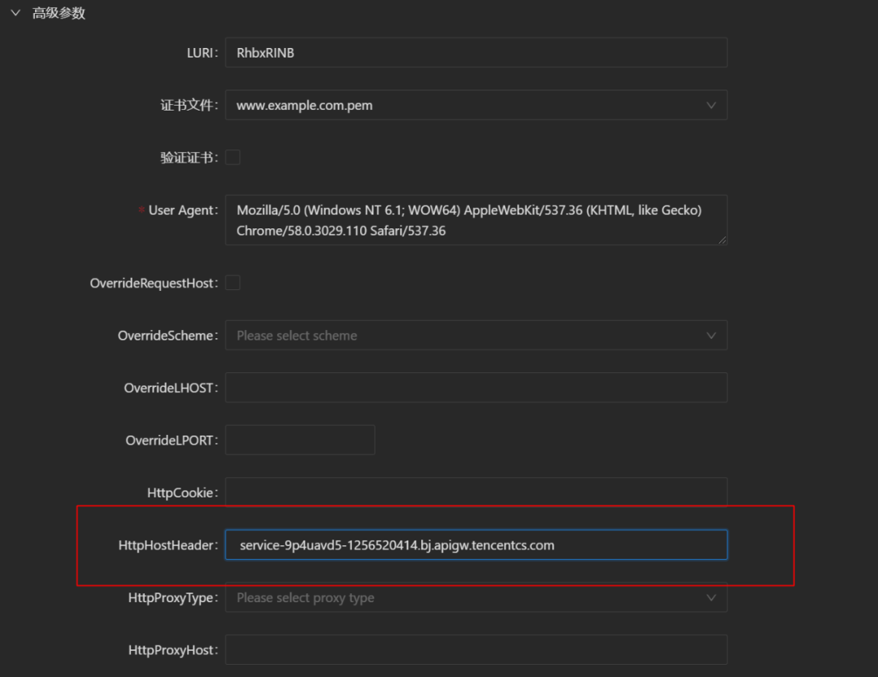Click the LURI input field
The image size is (878, 677).
(476, 53)
